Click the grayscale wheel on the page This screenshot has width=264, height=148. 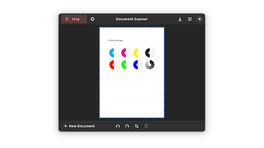click(150, 65)
